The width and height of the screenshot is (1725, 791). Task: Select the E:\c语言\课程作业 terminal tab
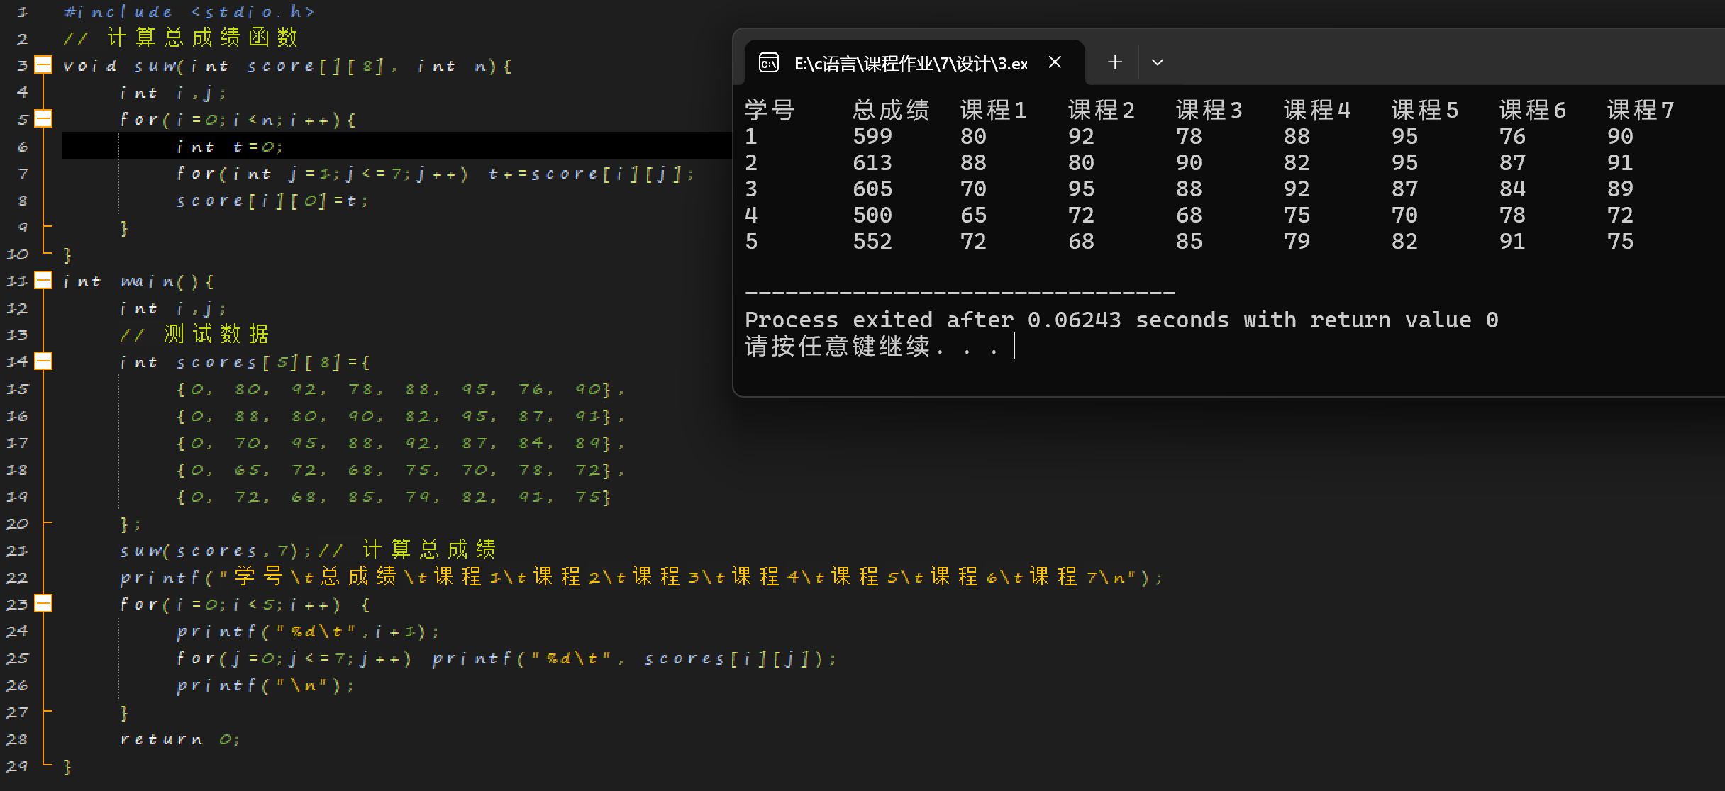click(x=910, y=64)
